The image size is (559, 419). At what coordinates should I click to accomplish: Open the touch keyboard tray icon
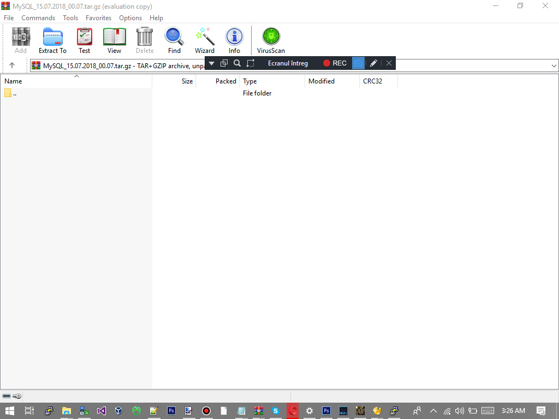tap(487, 411)
